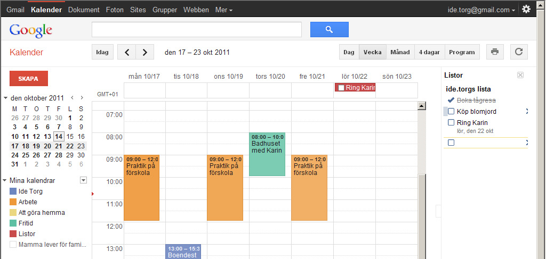Uncheck the completed Boka tågresa task
The width and height of the screenshot is (546, 259).
(451, 100)
